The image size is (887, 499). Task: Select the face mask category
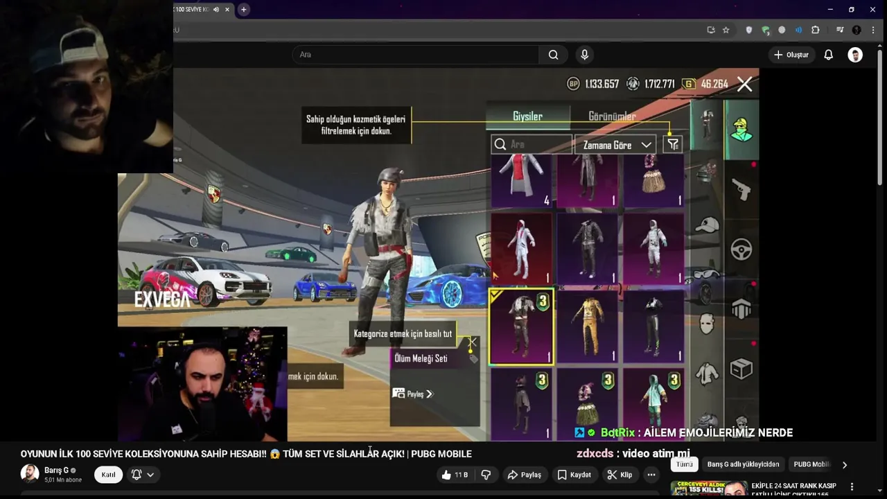click(706, 324)
